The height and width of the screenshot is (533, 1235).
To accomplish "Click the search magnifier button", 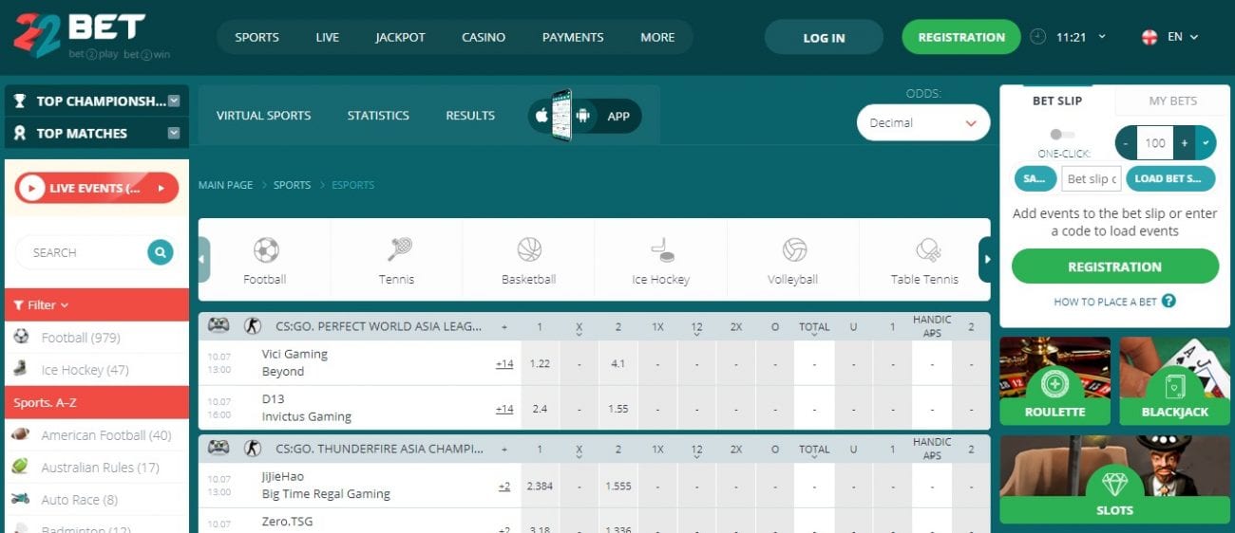I will 161,252.
